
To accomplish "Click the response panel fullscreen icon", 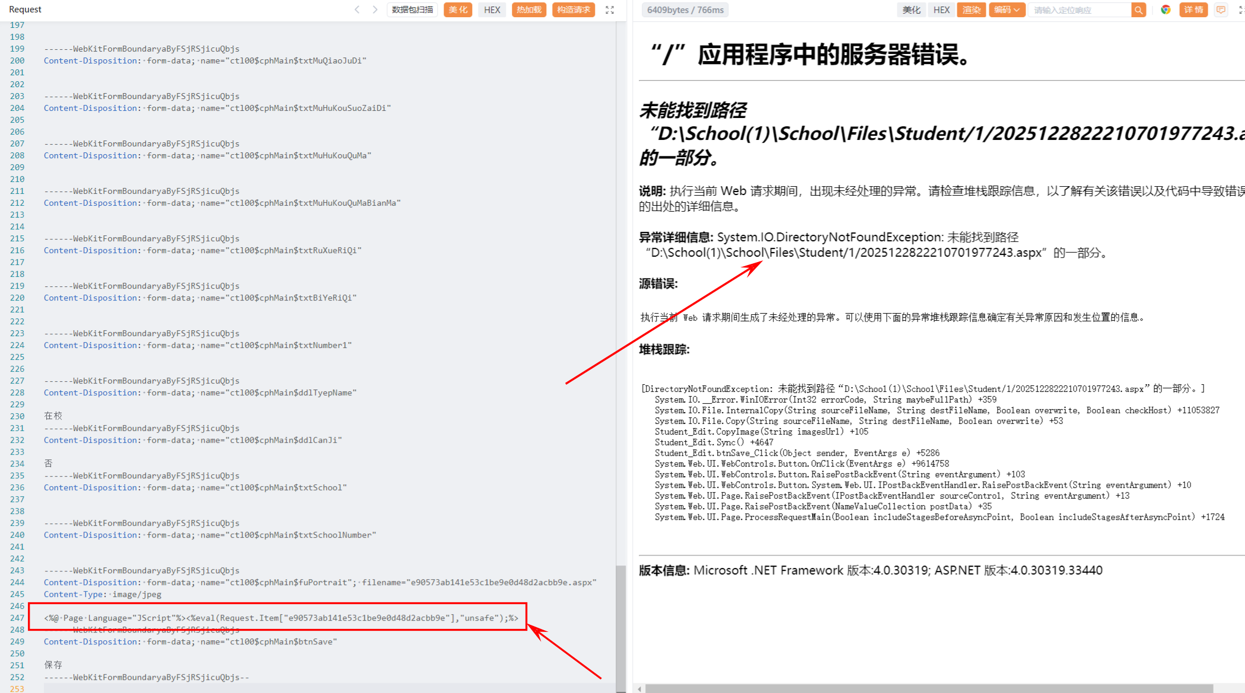I will pos(1241,10).
